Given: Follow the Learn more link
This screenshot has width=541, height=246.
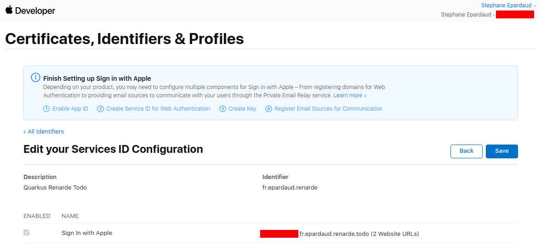Looking at the screenshot, I should [349, 95].
